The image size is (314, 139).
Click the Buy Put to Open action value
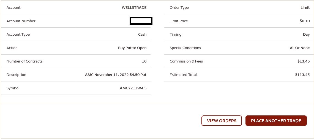point(132,48)
